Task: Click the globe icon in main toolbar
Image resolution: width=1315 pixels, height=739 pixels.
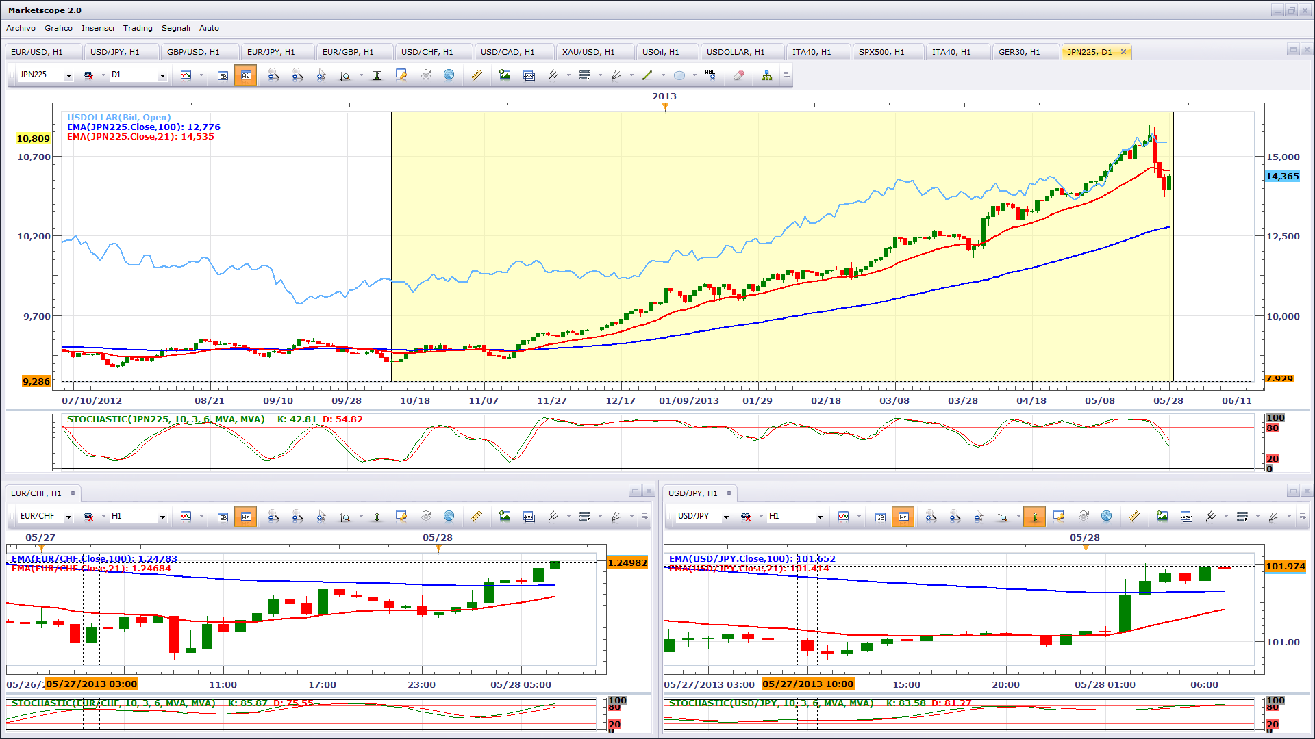Action: click(x=449, y=75)
